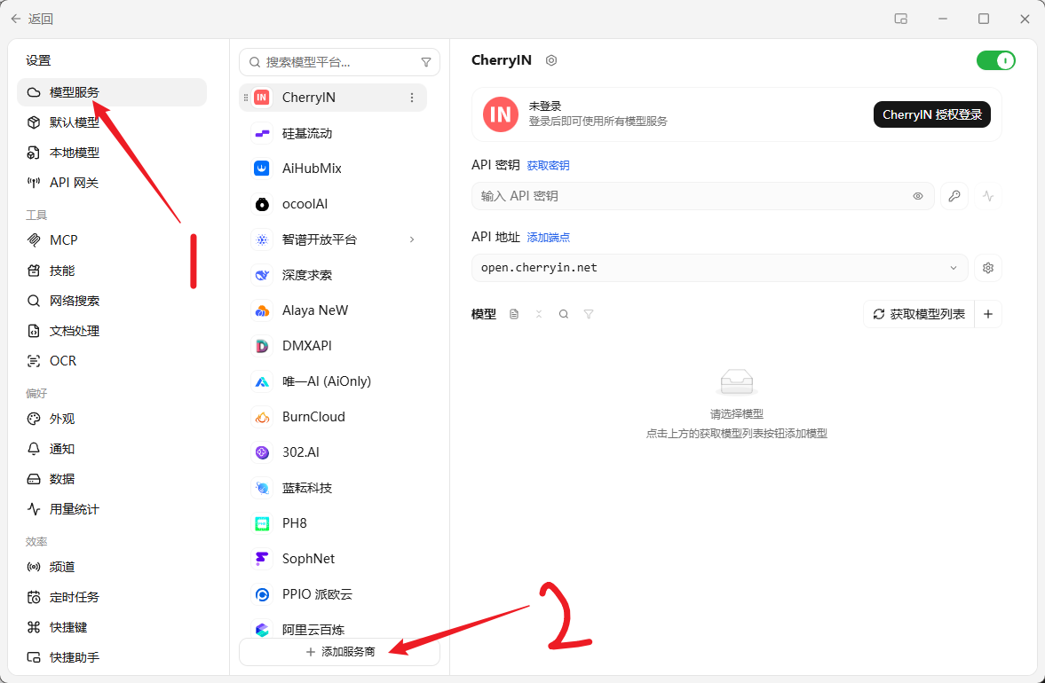Select the 智谱开放平台 provider icon
Image resolution: width=1045 pixels, height=683 pixels.
coord(262,239)
